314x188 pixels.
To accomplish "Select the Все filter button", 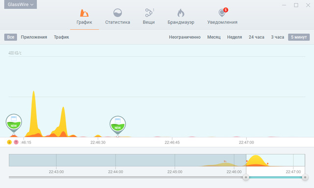I will tap(11, 37).
